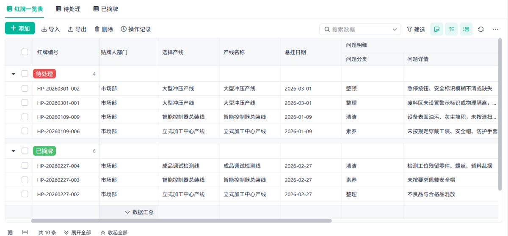
Task: Collapse the 已摘牌 group
Action: coord(13,151)
